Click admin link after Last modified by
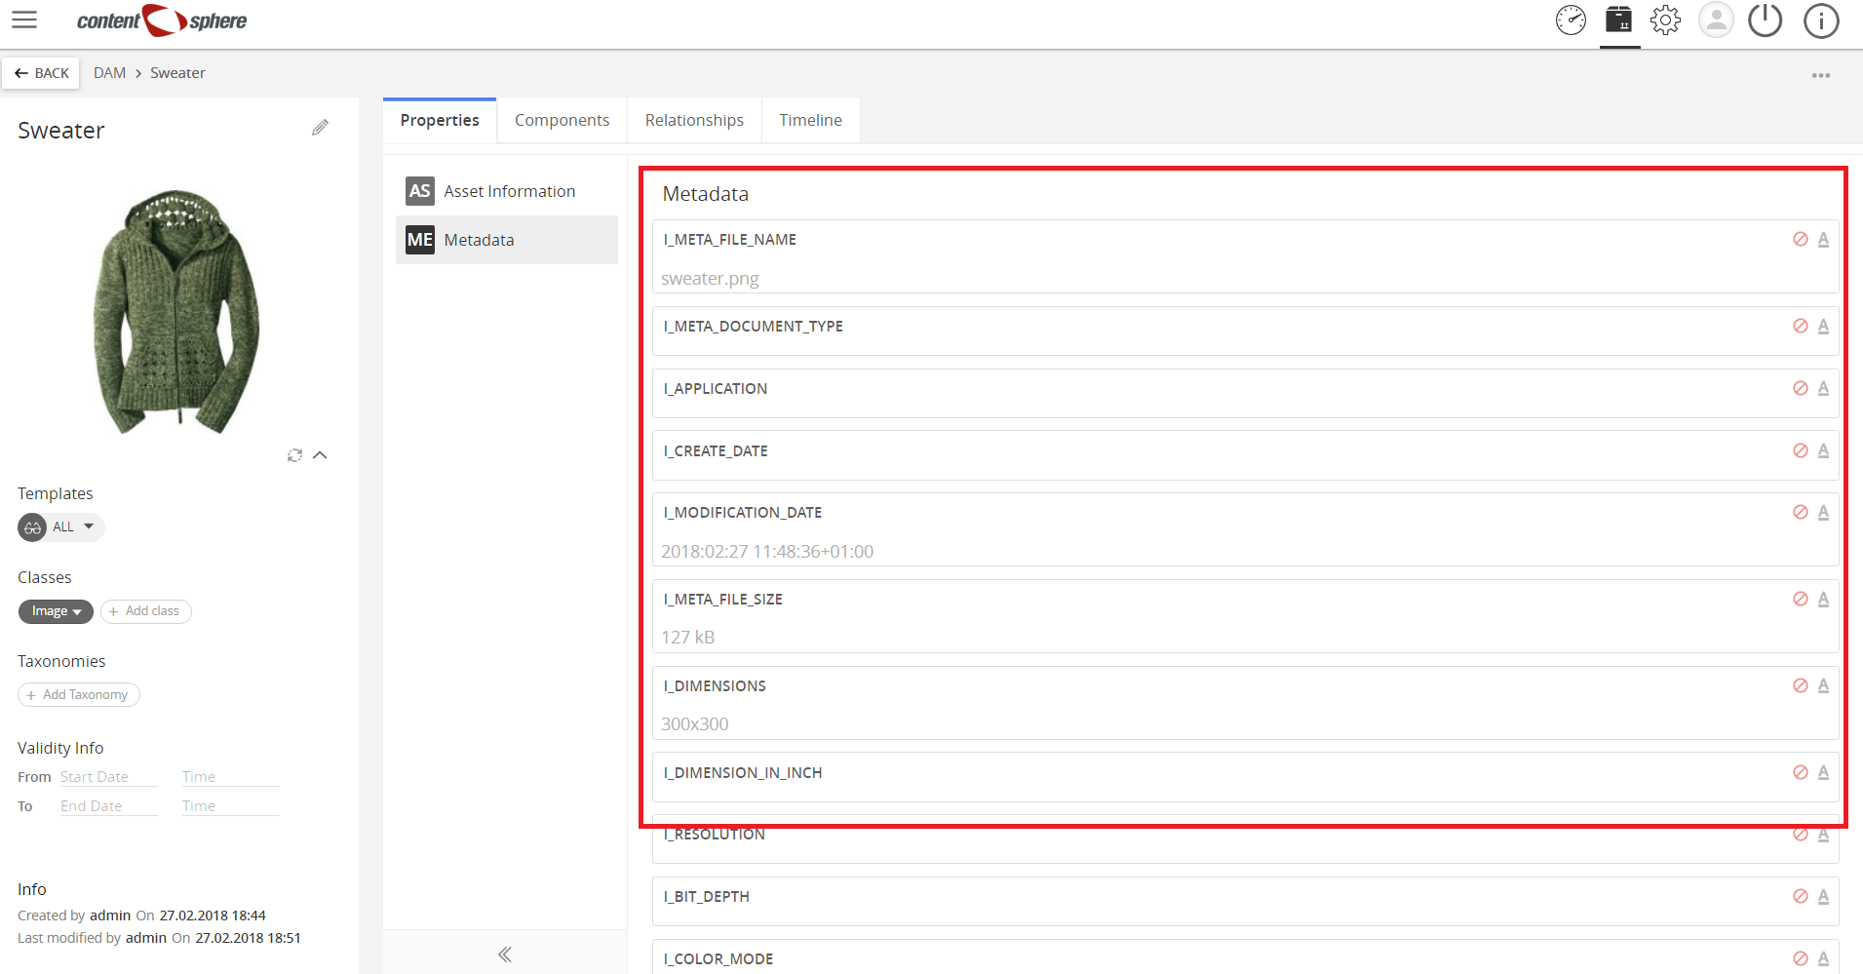 [x=146, y=938]
